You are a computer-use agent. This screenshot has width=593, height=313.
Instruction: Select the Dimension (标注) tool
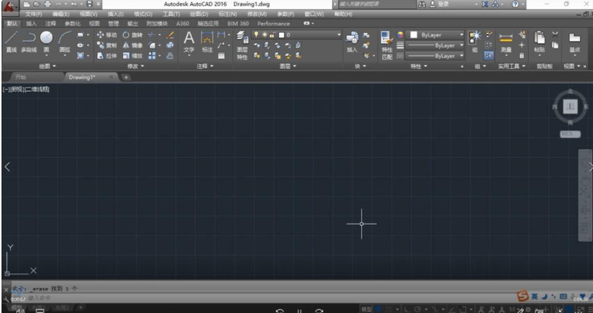click(x=207, y=42)
